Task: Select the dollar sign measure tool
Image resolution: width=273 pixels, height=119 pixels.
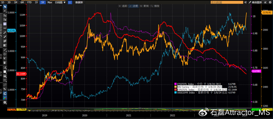Action: point(5,20)
